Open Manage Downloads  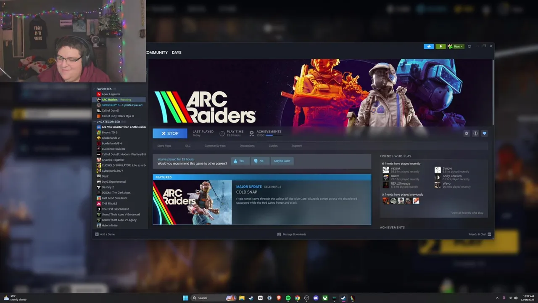click(292, 234)
